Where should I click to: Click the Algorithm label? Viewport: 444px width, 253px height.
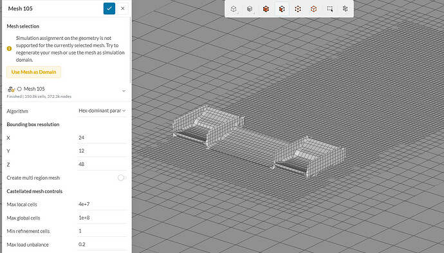17,111
